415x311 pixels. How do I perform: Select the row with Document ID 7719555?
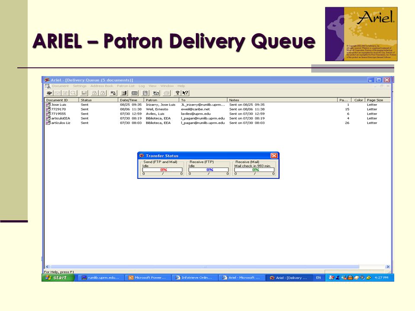[x=217, y=114]
